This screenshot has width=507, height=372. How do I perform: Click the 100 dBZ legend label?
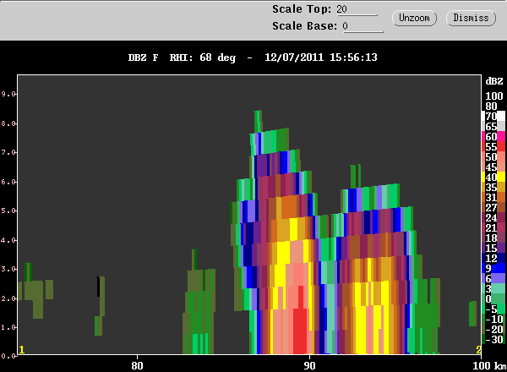494,96
